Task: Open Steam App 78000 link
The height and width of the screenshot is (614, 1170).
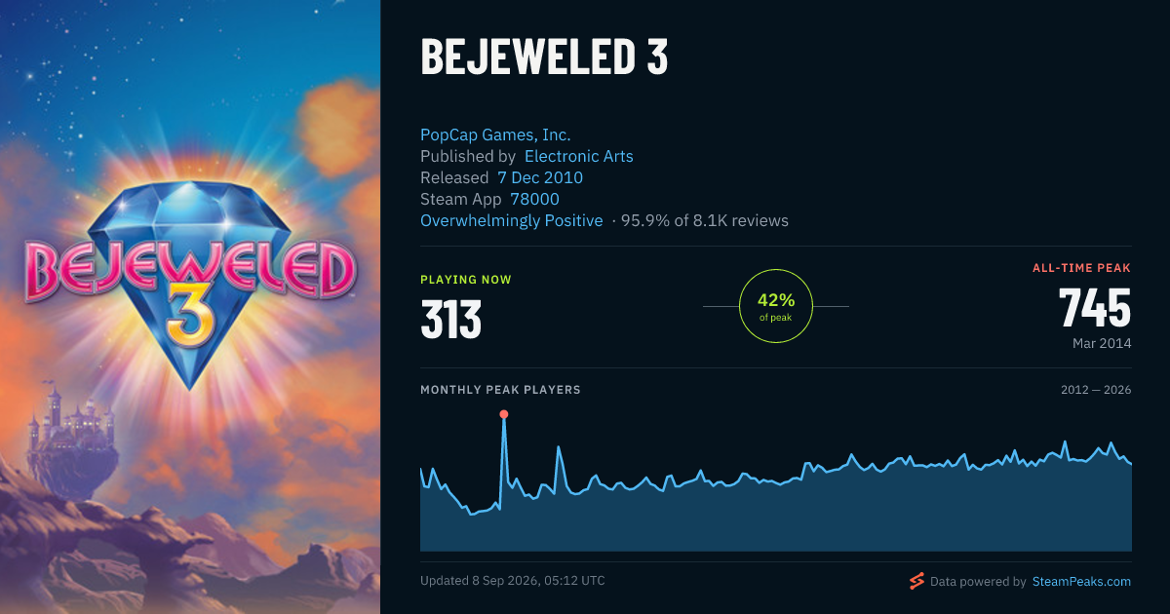Action: coord(535,199)
